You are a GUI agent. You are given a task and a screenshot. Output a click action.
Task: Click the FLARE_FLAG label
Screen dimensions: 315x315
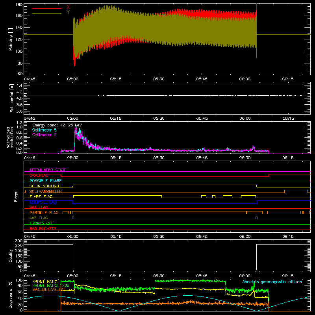(x=41, y=196)
